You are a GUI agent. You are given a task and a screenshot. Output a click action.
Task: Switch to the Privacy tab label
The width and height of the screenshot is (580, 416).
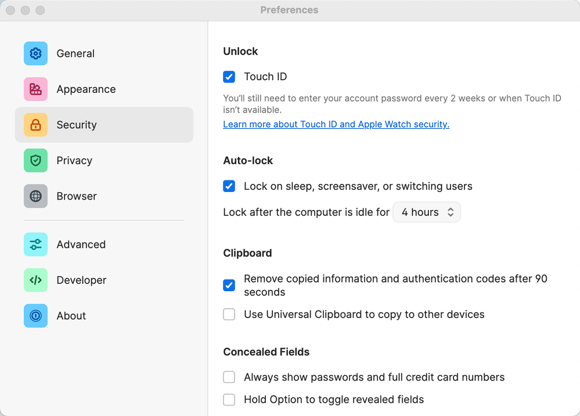tap(74, 161)
